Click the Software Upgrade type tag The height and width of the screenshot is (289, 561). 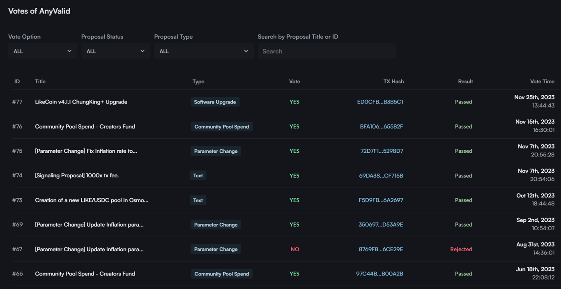coord(215,102)
